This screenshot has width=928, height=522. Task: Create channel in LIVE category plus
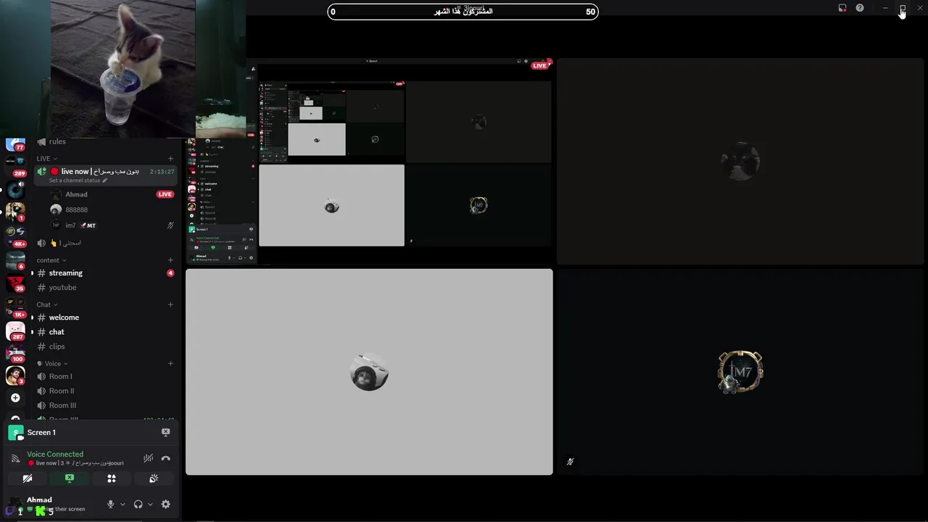(x=170, y=158)
